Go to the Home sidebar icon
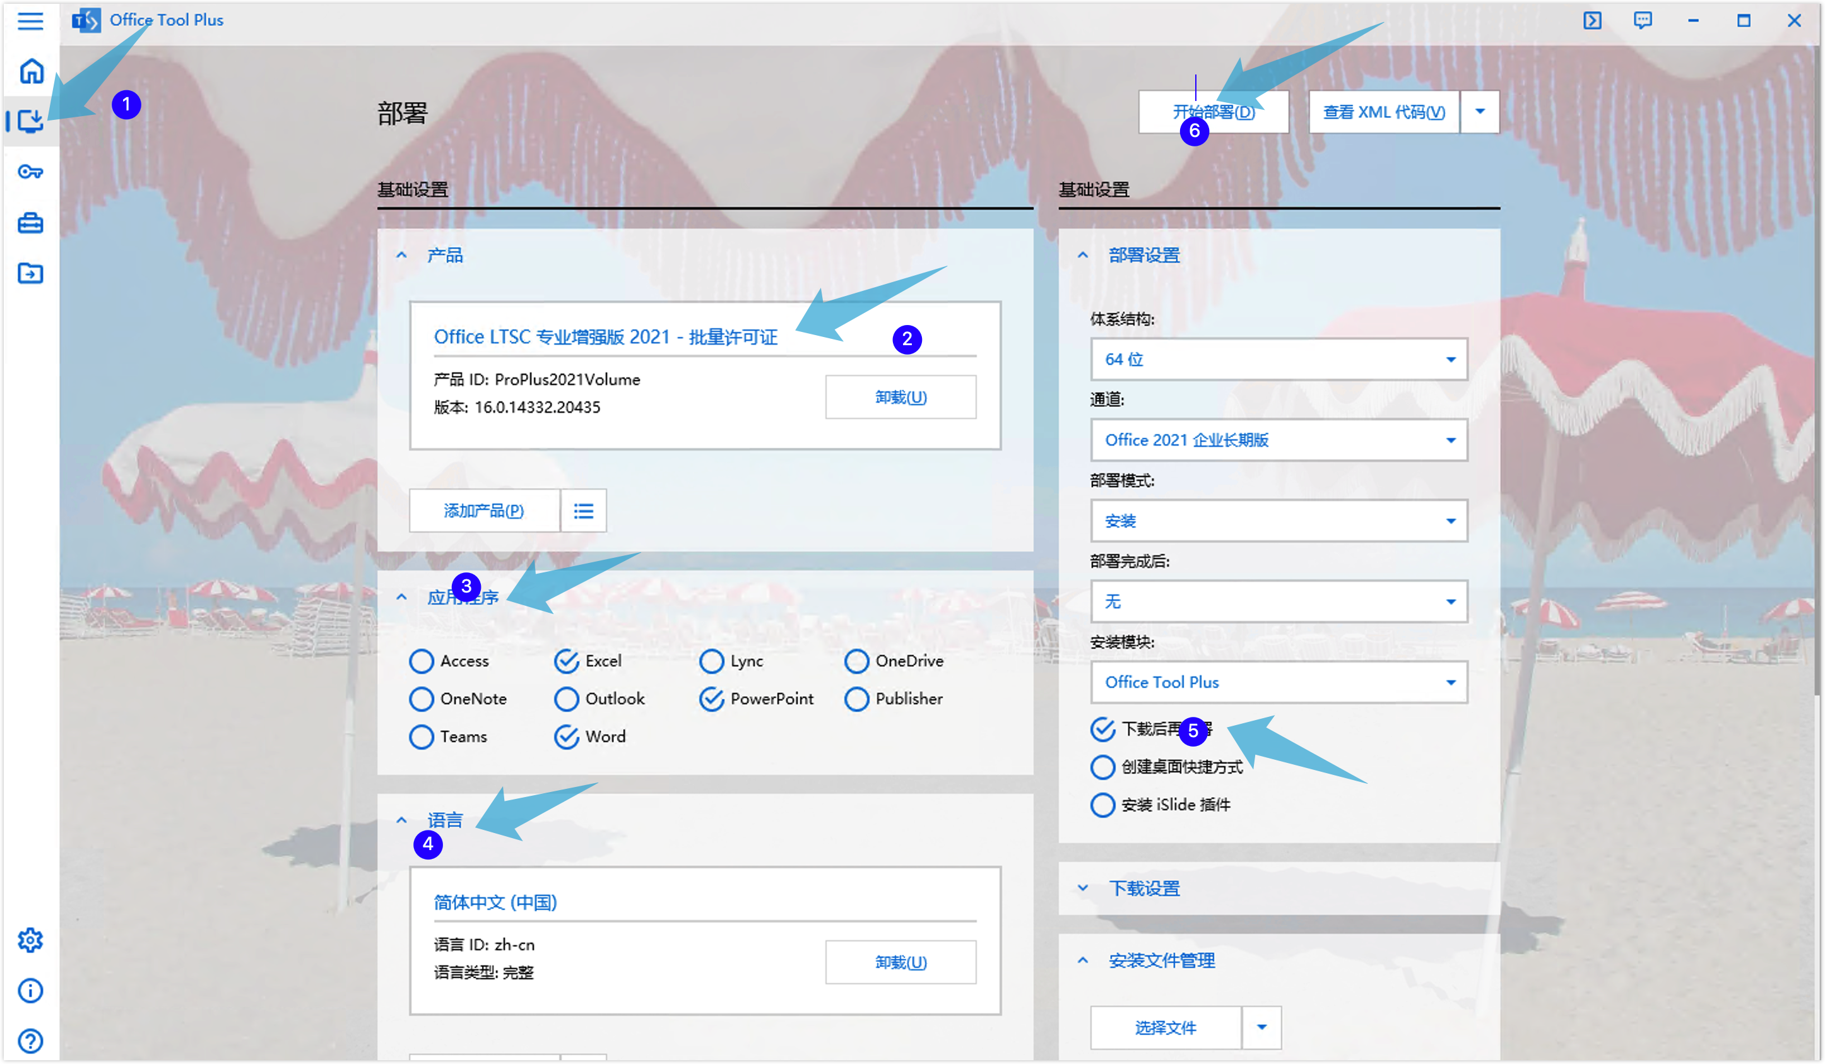Screen dimensions: 1825x1064 pyautogui.click(x=30, y=71)
